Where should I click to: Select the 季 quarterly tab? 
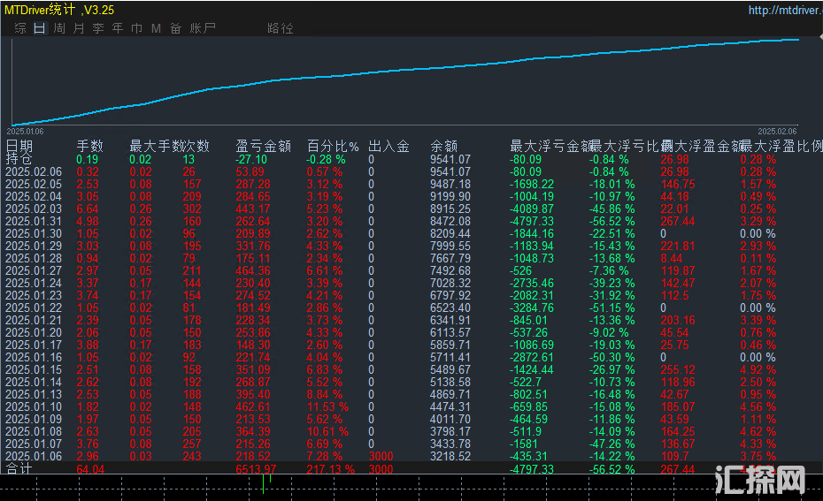(97, 28)
